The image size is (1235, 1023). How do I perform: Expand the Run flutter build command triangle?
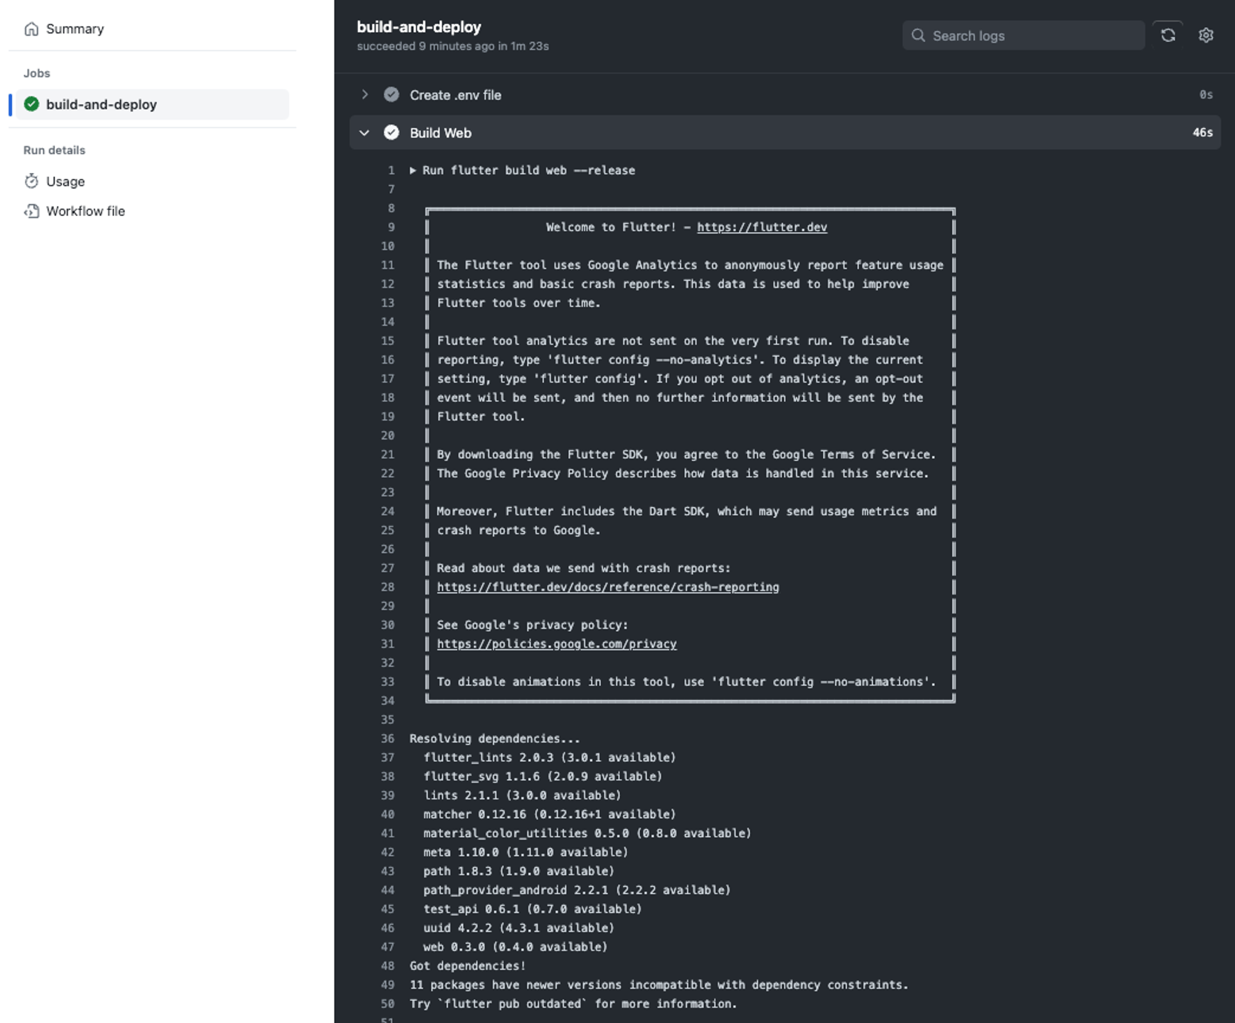click(413, 170)
